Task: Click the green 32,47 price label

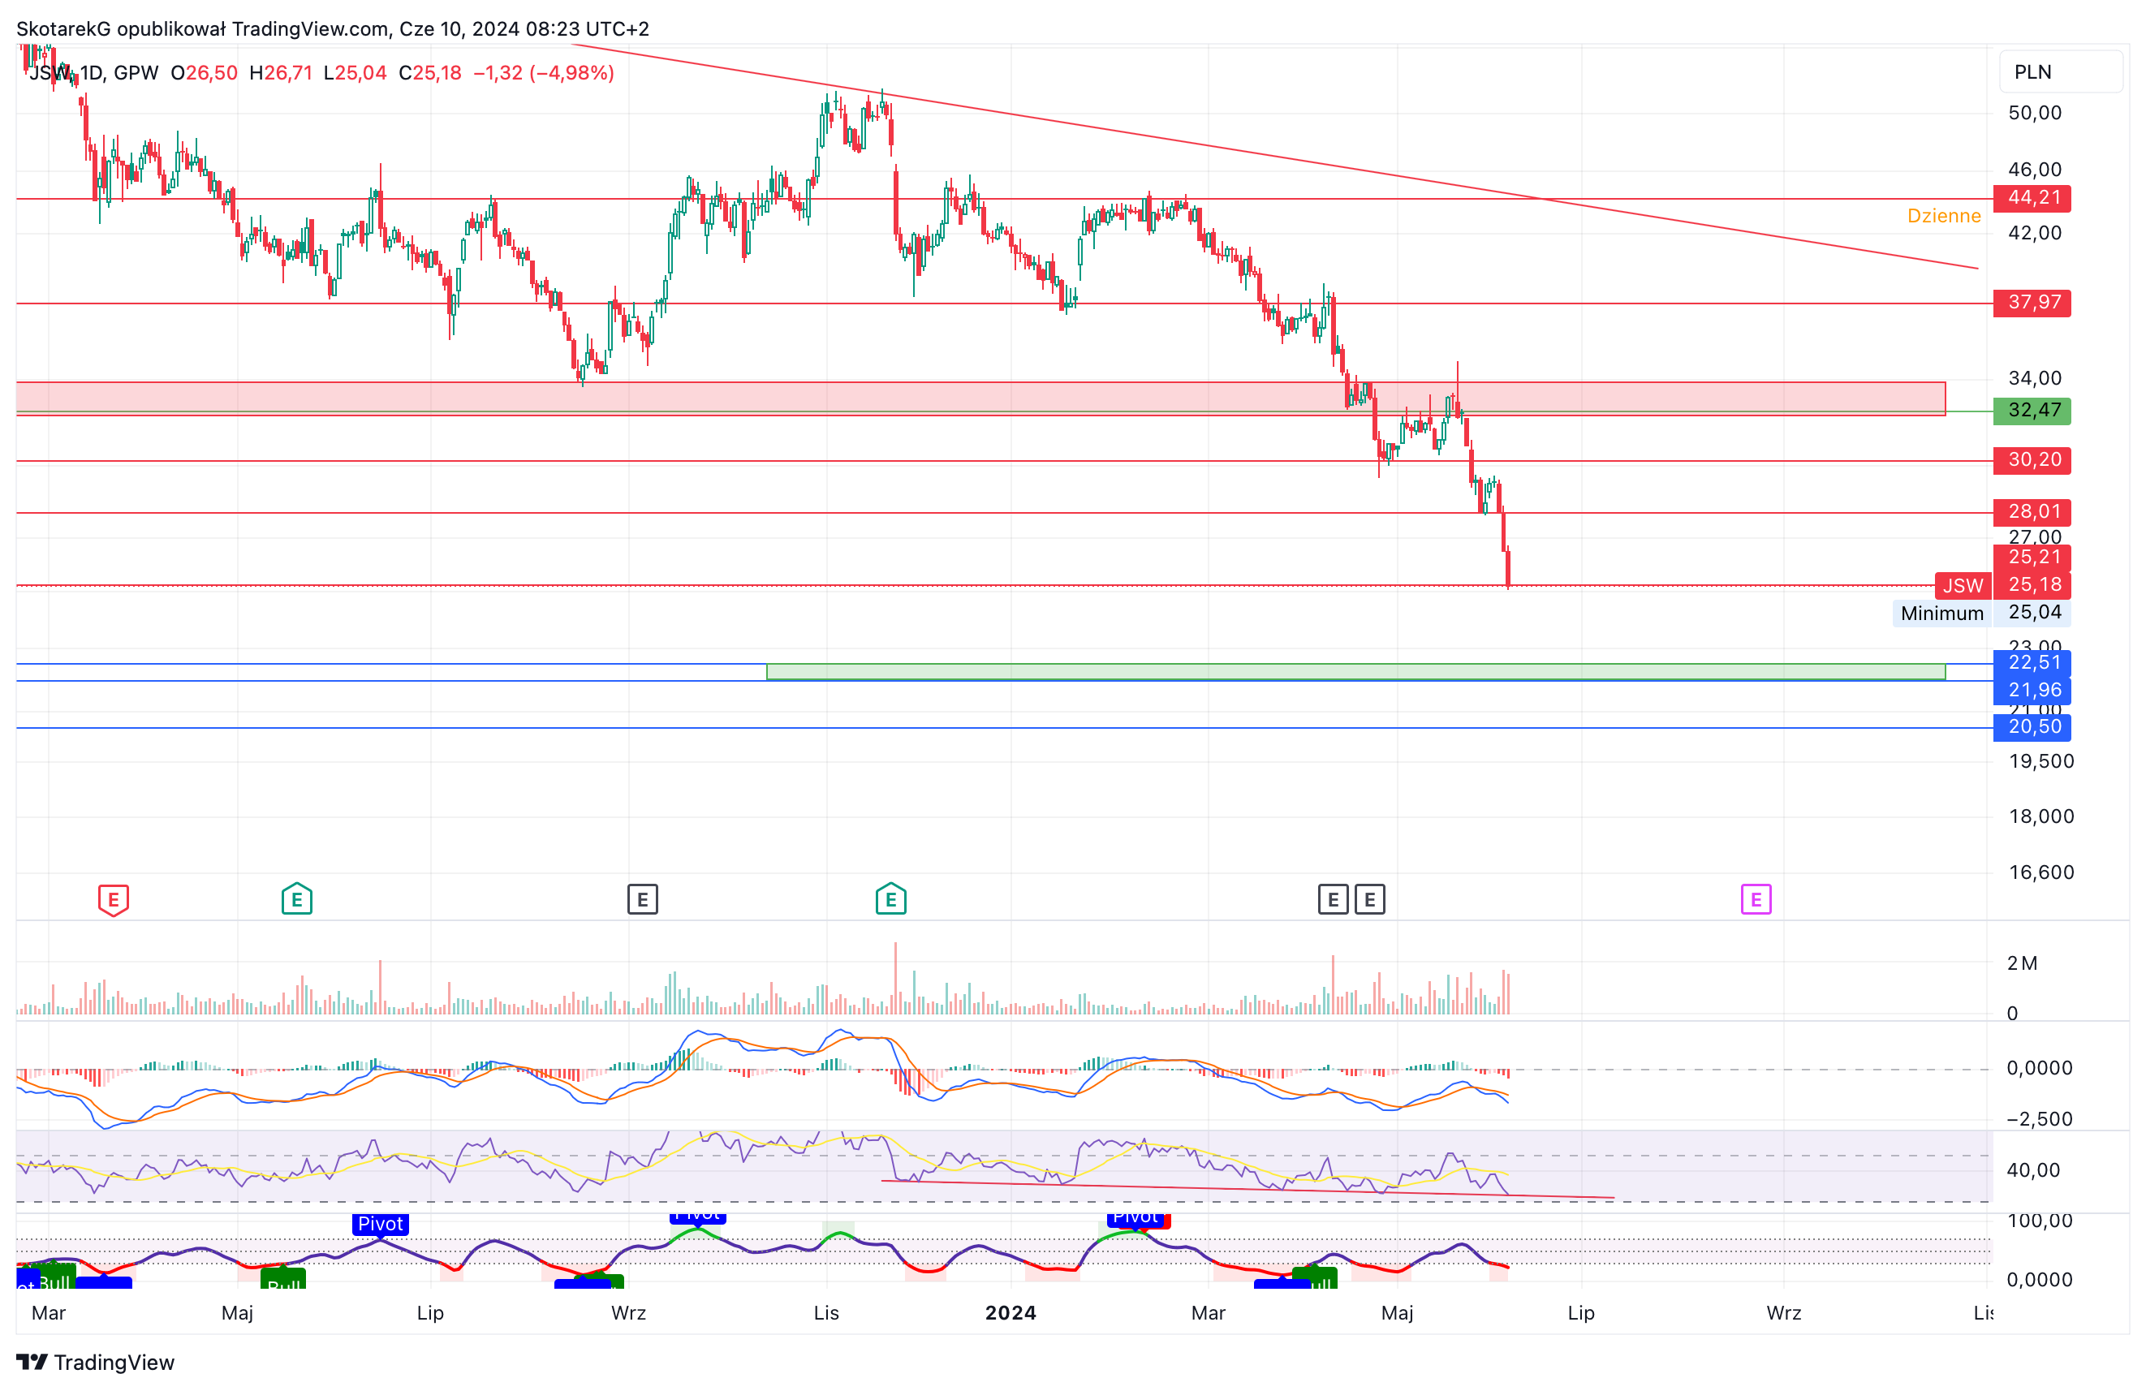Action: [x=2032, y=410]
